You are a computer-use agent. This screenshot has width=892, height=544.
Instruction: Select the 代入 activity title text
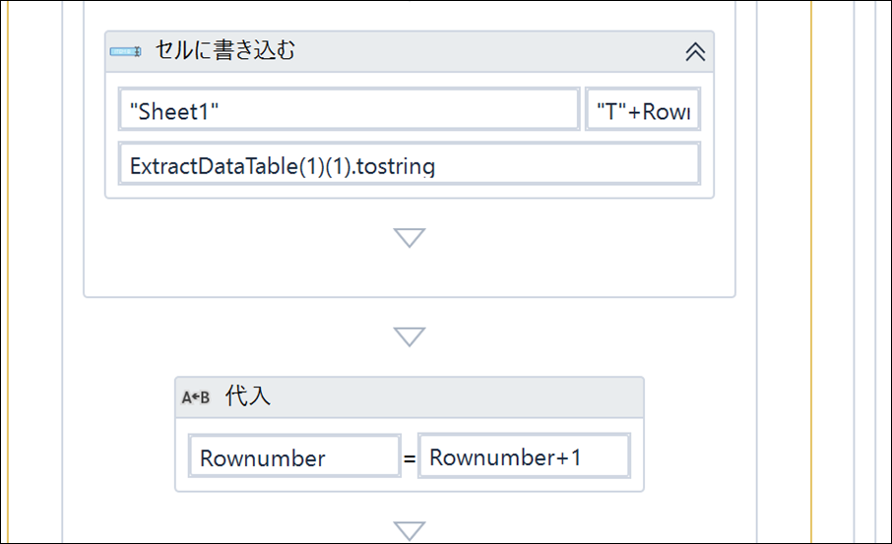pyautogui.click(x=248, y=395)
